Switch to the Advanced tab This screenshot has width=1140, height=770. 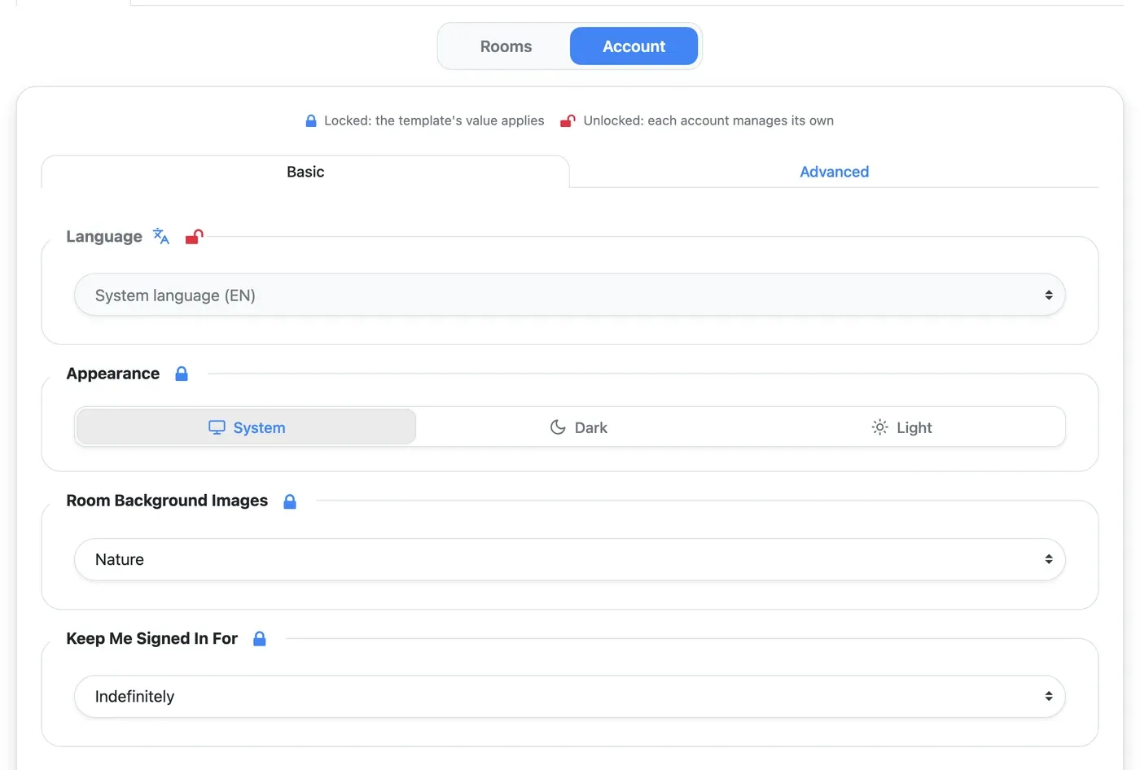(834, 172)
